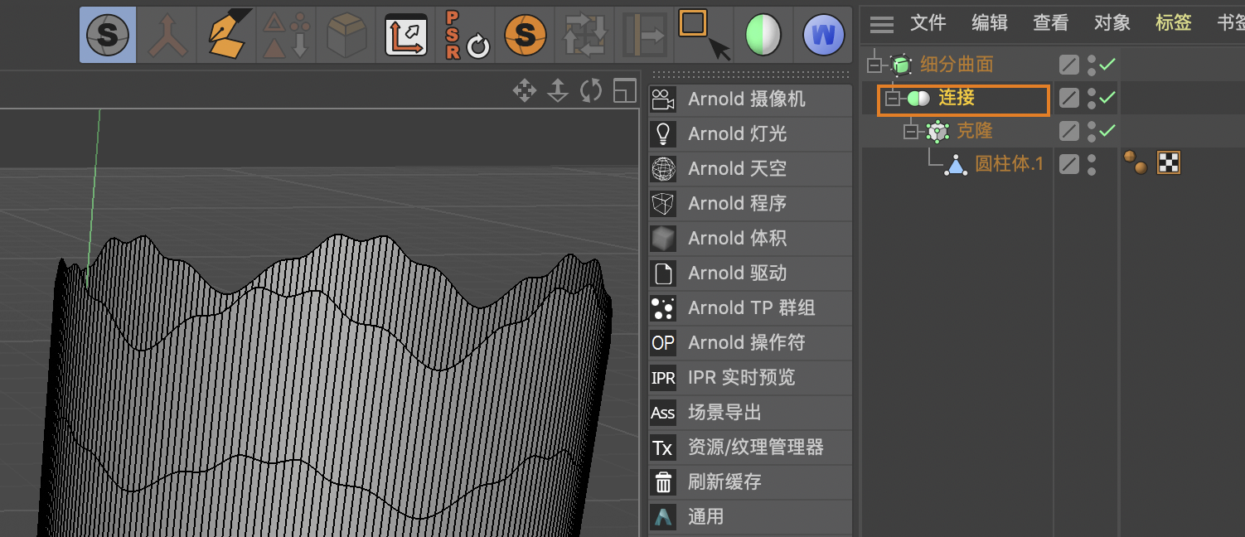Click the green half-sphere icon
Image resolution: width=1245 pixels, height=537 pixels.
coord(763,36)
